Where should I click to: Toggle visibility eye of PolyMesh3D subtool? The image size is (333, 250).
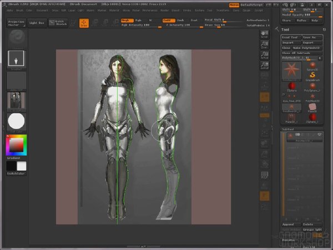click(x=319, y=134)
